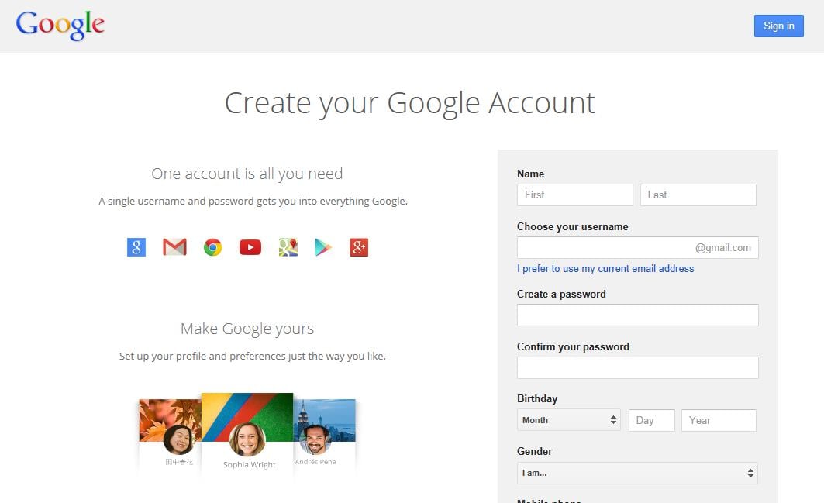Click the birthday Day field
This screenshot has width=824, height=503.
click(x=652, y=421)
